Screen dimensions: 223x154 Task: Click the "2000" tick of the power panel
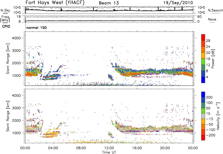16,63
